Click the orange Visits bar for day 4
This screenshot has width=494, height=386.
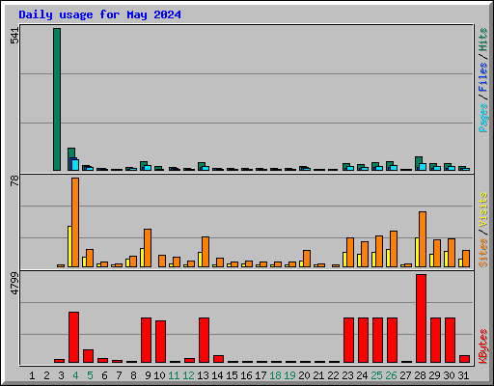75,222
